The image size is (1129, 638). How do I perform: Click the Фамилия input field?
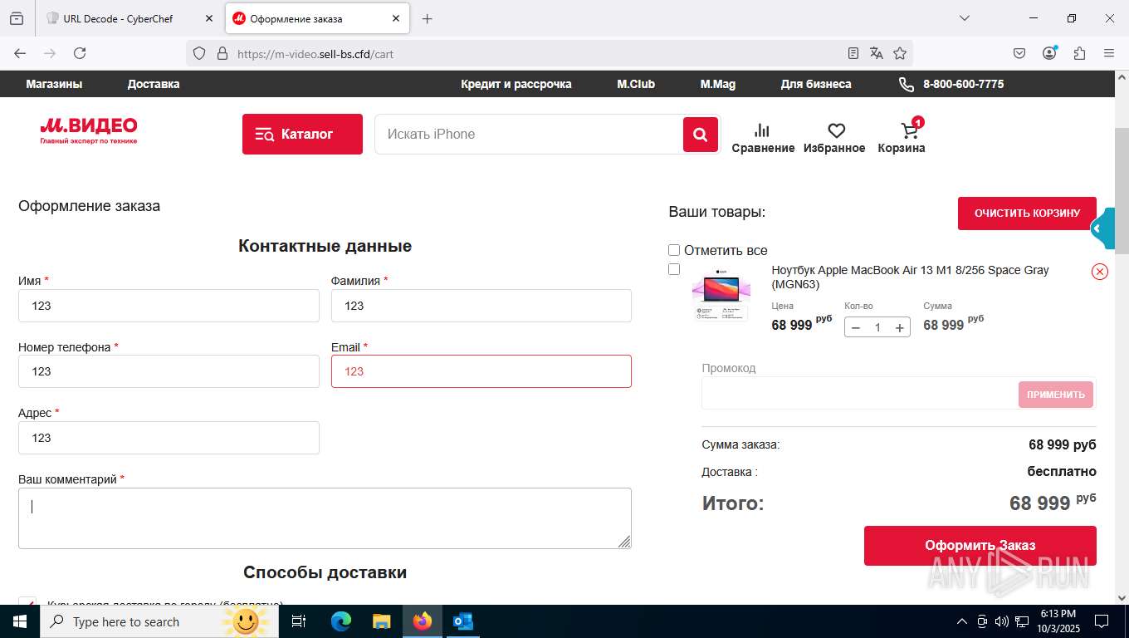(x=481, y=306)
